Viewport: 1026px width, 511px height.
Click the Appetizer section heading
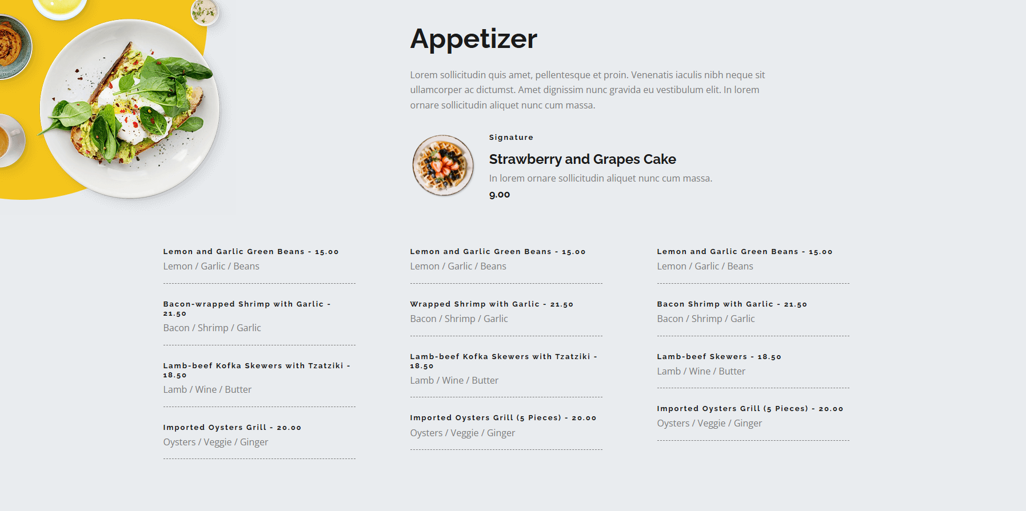(x=473, y=39)
